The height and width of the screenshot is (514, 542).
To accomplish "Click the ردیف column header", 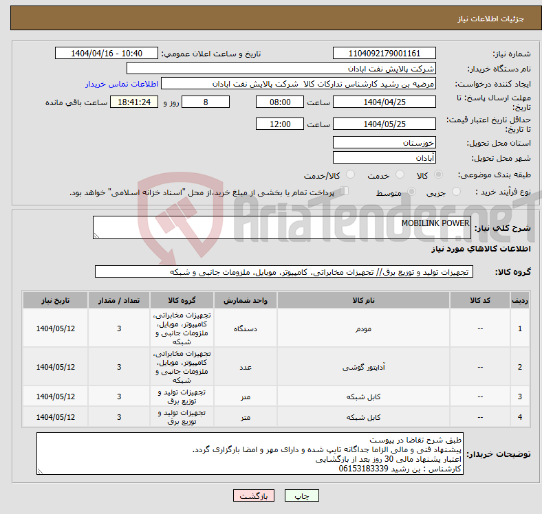I will (x=520, y=300).
